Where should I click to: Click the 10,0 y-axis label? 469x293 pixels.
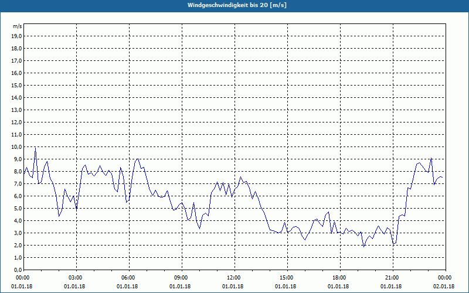[16, 147]
